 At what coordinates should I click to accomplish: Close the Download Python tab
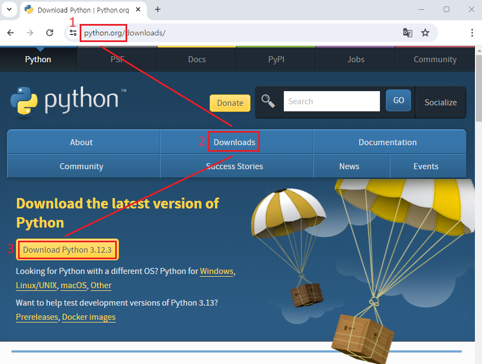point(138,9)
